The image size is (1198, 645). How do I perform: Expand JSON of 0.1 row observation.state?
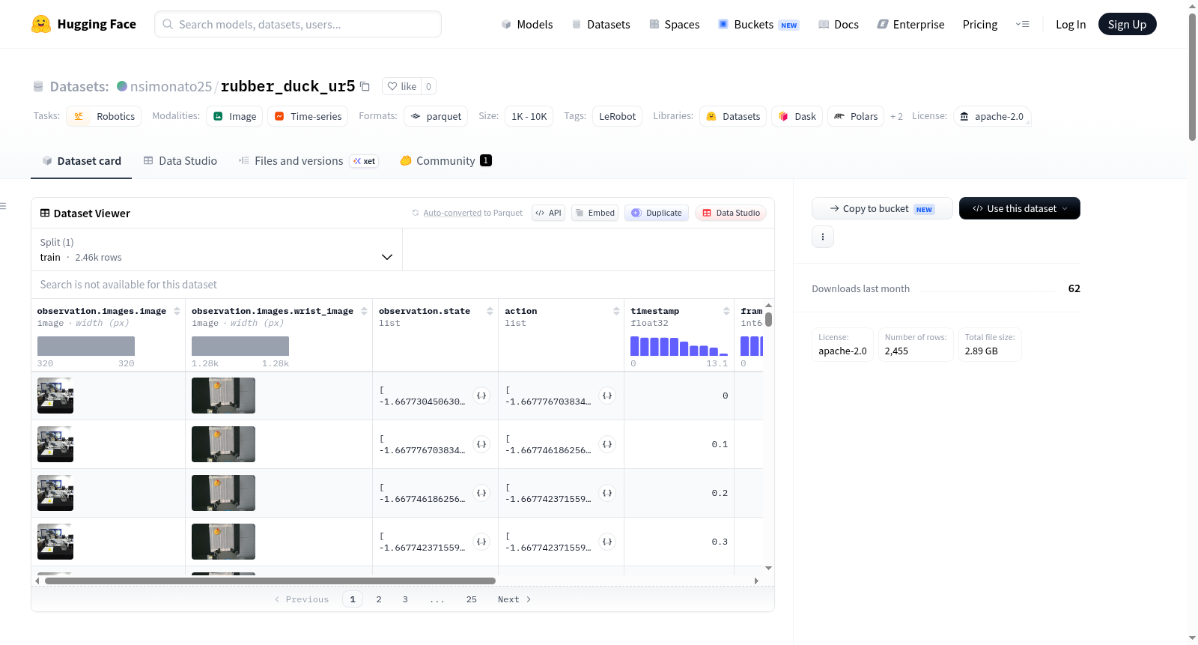[x=481, y=444]
